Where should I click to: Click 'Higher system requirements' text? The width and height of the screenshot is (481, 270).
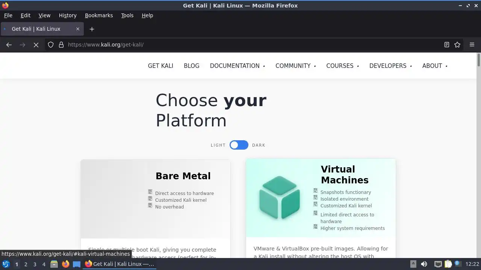pyautogui.click(x=352, y=228)
